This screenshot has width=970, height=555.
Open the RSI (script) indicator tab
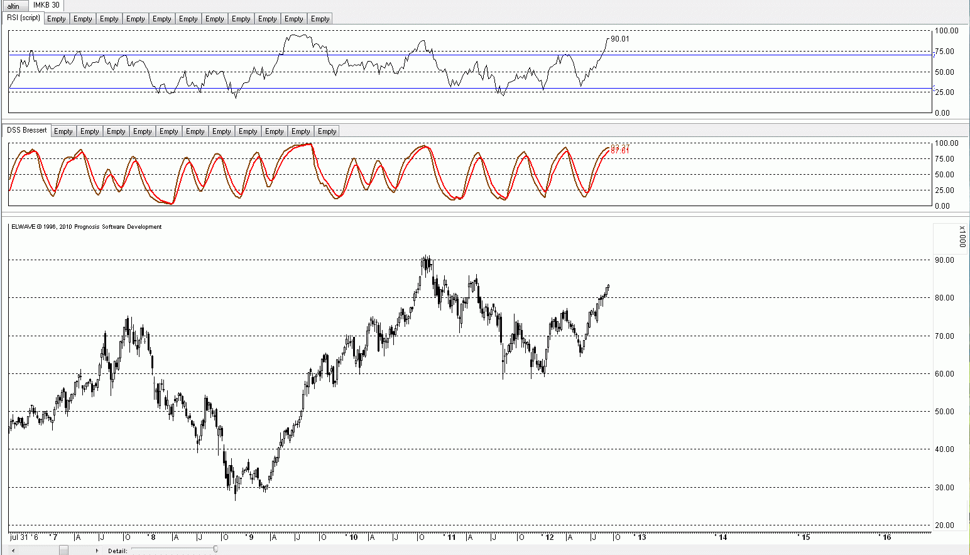[24, 18]
